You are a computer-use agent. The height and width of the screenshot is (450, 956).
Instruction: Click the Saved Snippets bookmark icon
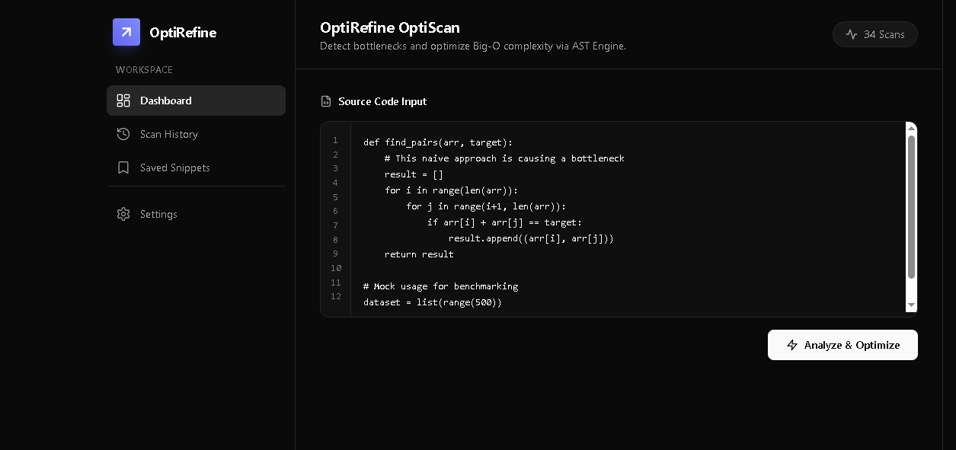123,168
